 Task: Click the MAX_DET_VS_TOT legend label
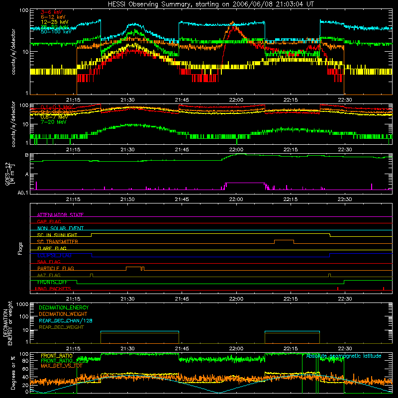pos(62,366)
